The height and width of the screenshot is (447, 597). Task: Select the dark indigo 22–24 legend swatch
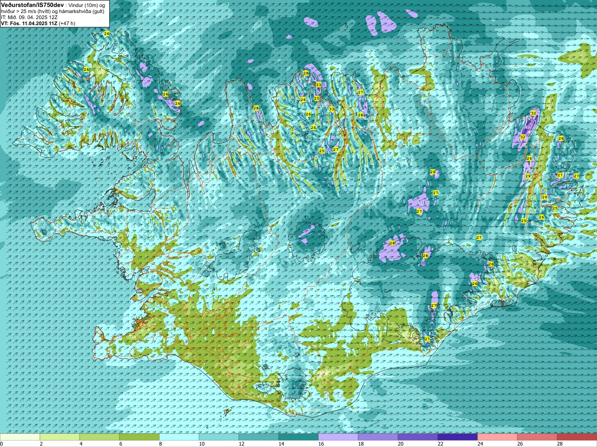coord(458,437)
